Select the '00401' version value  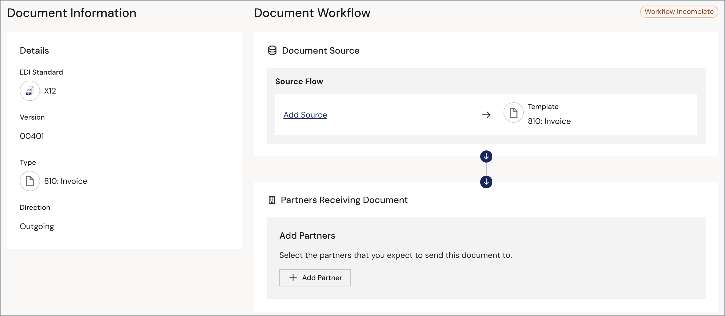point(32,136)
